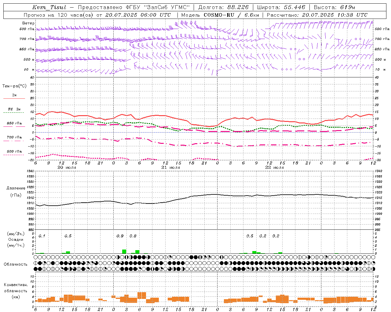Click 12 at top of left convective cloud axis

33,277
